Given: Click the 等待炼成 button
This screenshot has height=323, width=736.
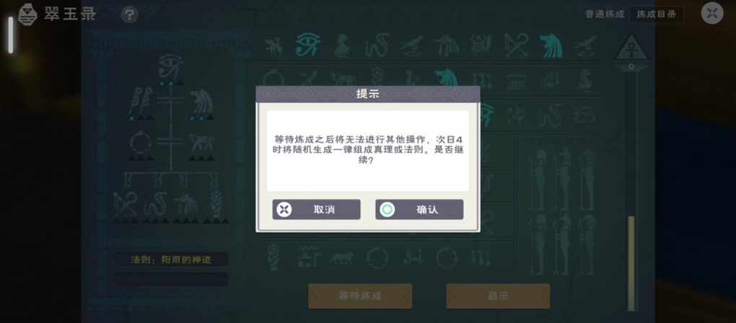Looking at the screenshot, I should pyautogui.click(x=360, y=296).
